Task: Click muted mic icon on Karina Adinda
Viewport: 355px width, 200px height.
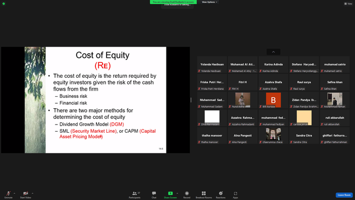Action: tap(261, 71)
